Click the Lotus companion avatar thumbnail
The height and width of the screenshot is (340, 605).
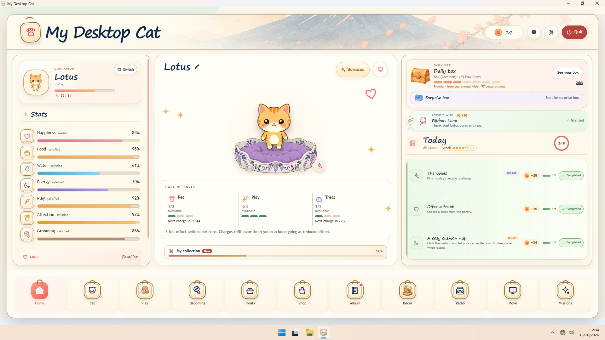[36, 82]
